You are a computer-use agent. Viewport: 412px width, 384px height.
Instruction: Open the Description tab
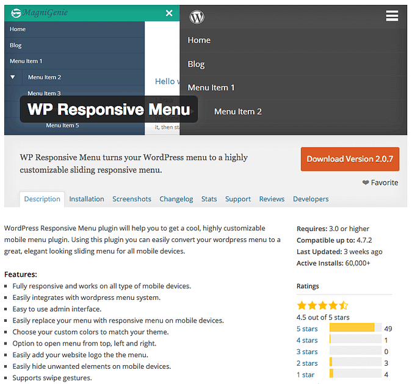(x=42, y=199)
